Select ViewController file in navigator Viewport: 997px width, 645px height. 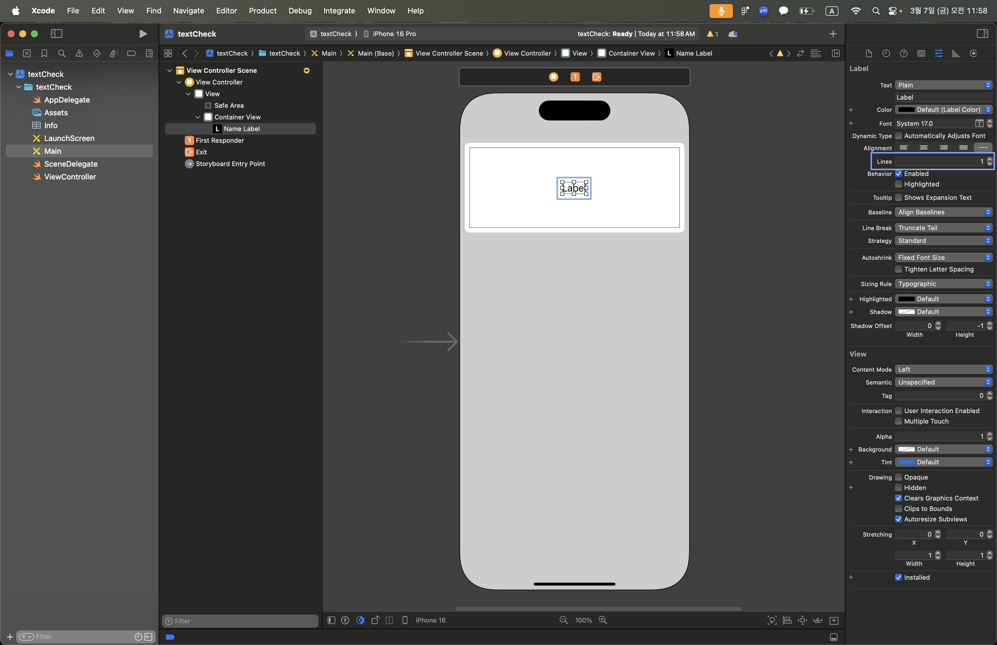tap(70, 177)
